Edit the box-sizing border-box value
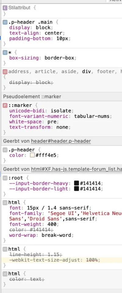 pyautogui.click(x=59, y=58)
